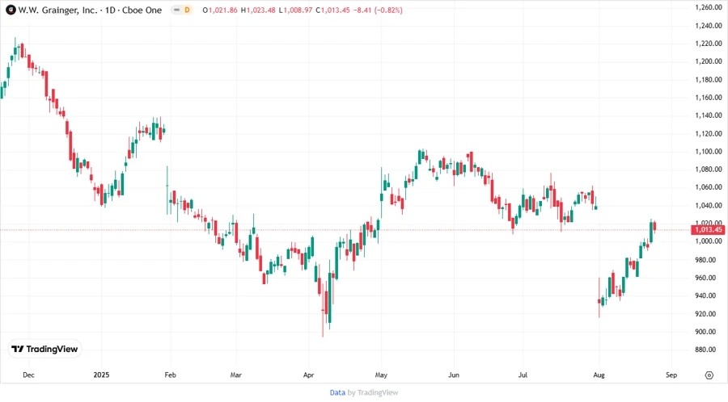Image resolution: width=728 pixels, height=402 pixels.
Task: Click the W.W. Grainger, Inc. symbol title
Action: pos(90,10)
